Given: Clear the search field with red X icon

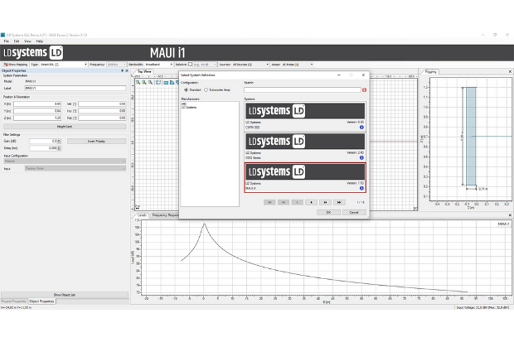Looking at the screenshot, I should pyautogui.click(x=364, y=90).
